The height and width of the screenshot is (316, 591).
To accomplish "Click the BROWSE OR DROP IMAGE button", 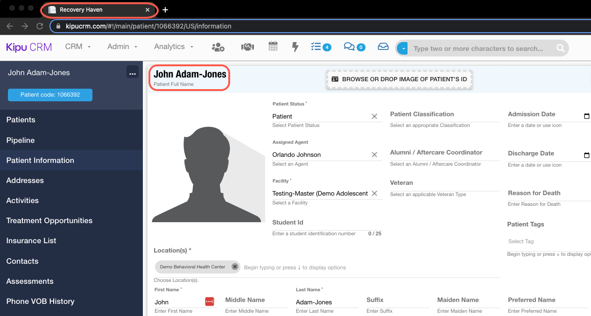I will 399,79.
